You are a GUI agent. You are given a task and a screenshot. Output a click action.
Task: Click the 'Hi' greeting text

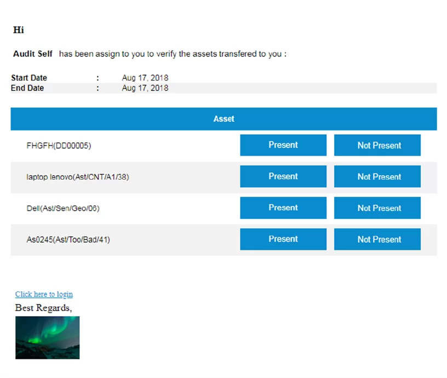[19, 30]
